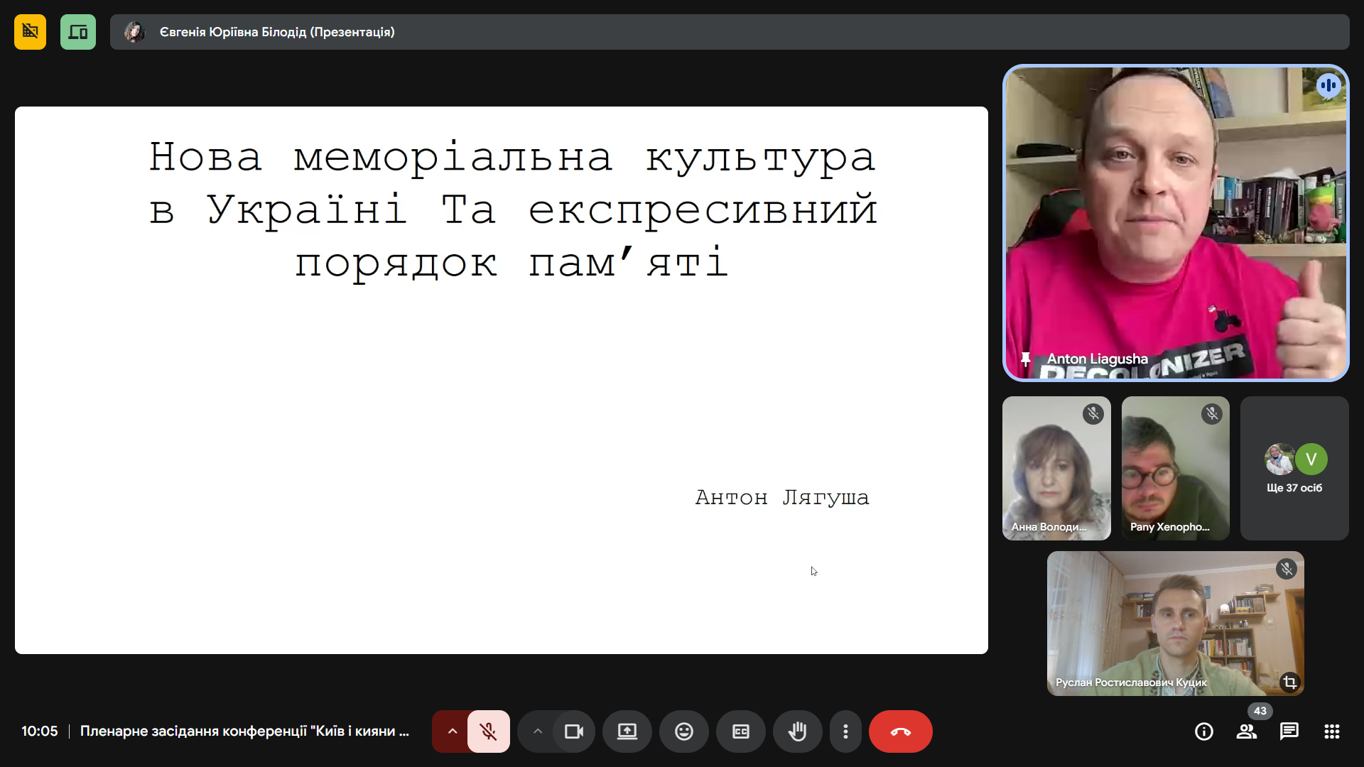Click the green screen layout icon
This screenshot has height=767, width=1364.
click(78, 32)
